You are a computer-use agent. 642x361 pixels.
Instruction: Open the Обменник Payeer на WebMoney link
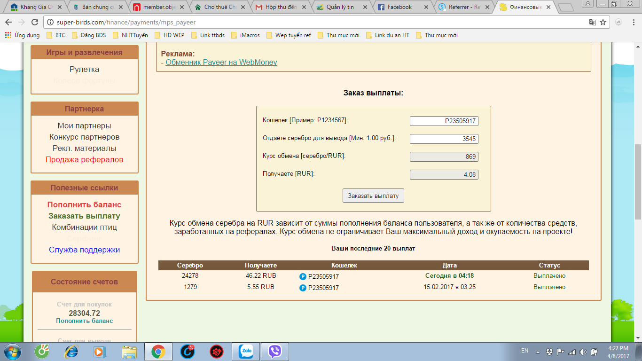tap(221, 62)
